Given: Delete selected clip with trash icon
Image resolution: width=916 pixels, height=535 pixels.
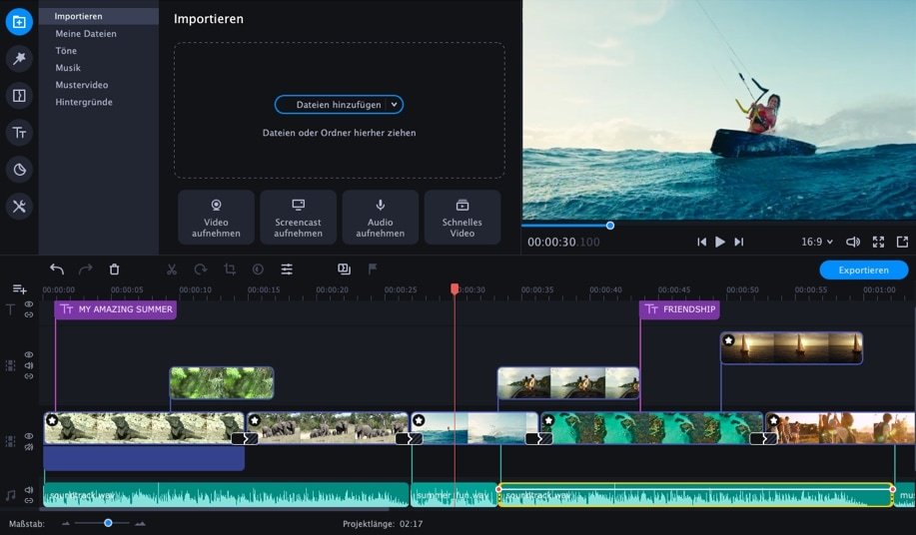Looking at the screenshot, I should pyautogui.click(x=115, y=268).
